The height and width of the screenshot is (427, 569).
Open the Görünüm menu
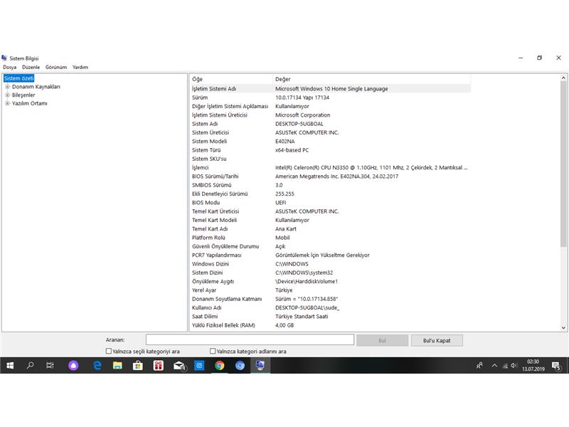(x=55, y=67)
